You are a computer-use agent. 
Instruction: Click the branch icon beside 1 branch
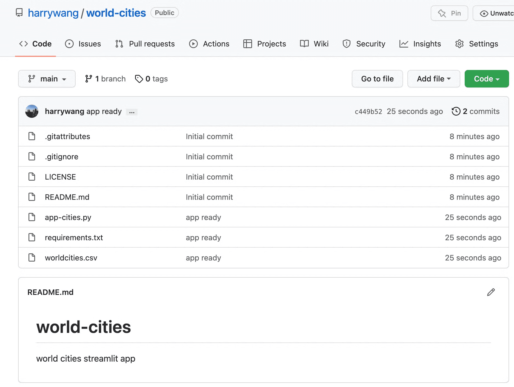click(x=88, y=79)
